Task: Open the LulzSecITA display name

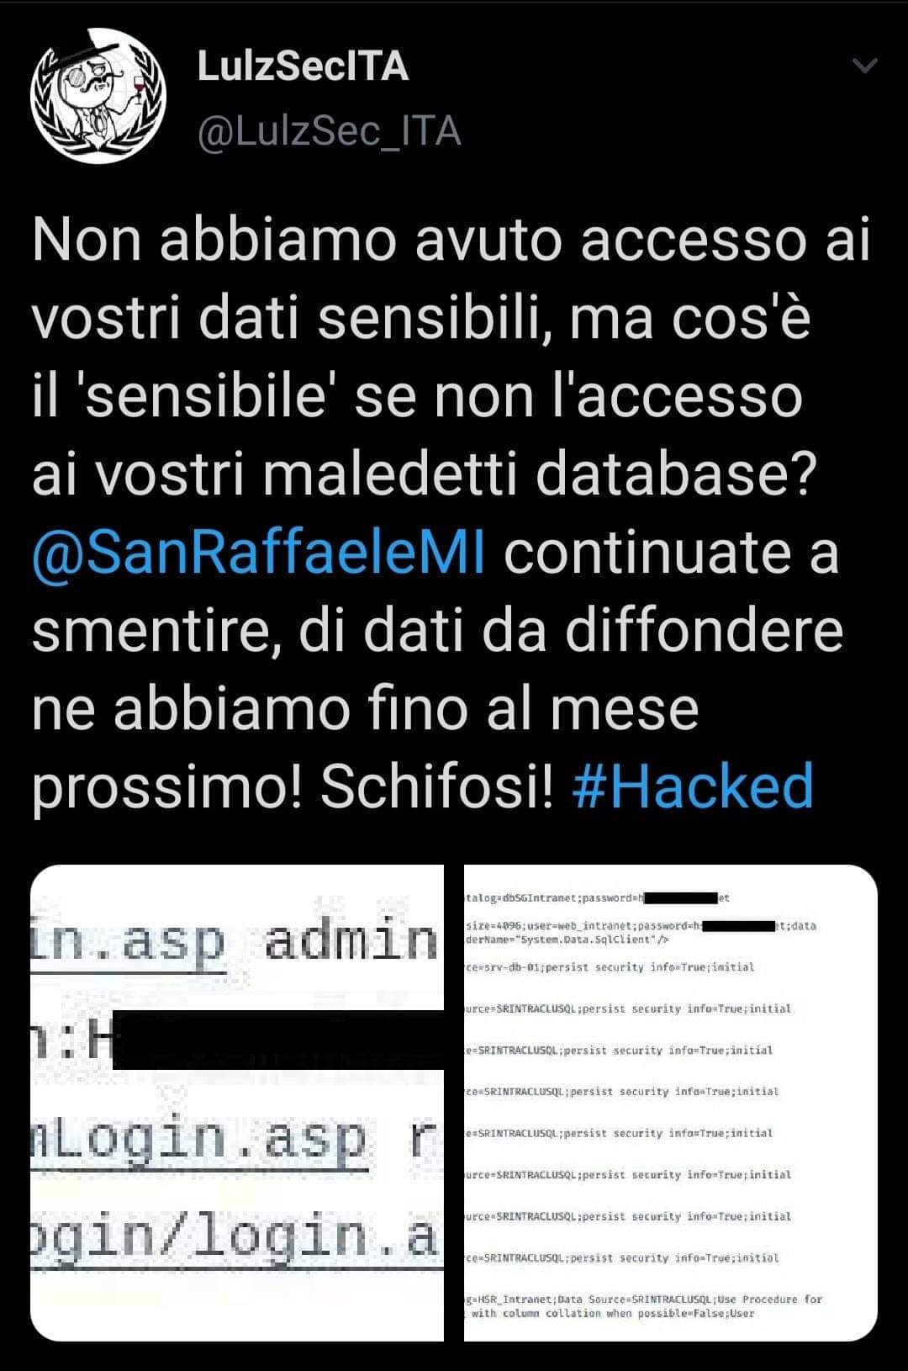Action: coord(303,66)
